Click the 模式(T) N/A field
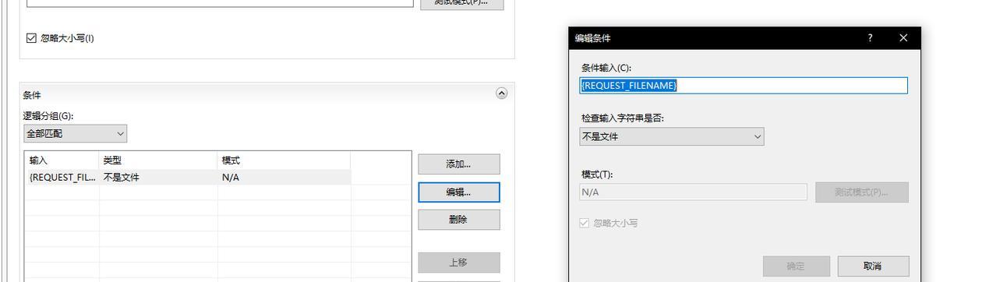 (x=693, y=192)
